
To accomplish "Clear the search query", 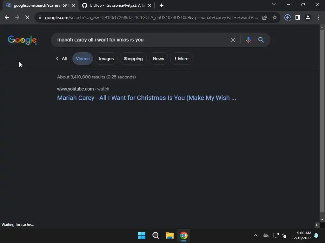I will (x=233, y=40).
